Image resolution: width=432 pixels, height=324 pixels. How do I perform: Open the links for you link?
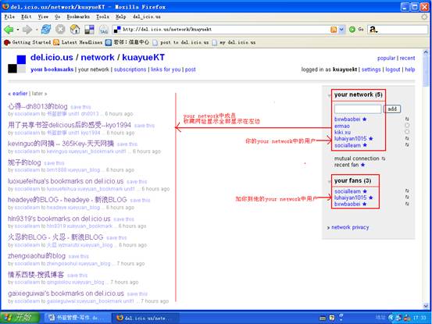click(x=166, y=69)
